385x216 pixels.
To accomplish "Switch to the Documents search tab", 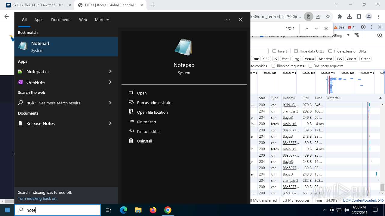I will pyautogui.click(x=61, y=19).
